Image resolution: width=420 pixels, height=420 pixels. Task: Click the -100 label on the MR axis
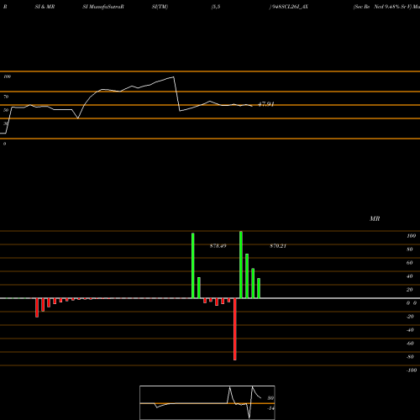pyautogui.click(x=412, y=370)
